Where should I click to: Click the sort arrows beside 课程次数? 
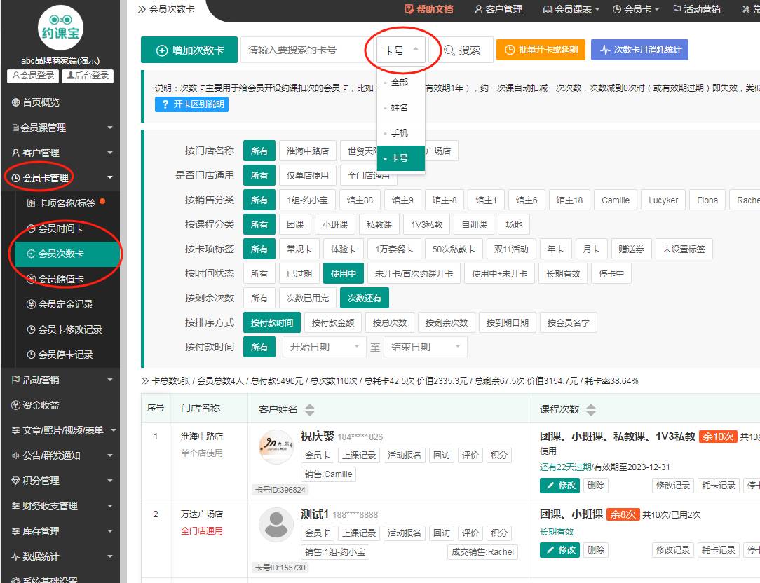coord(591,409)
